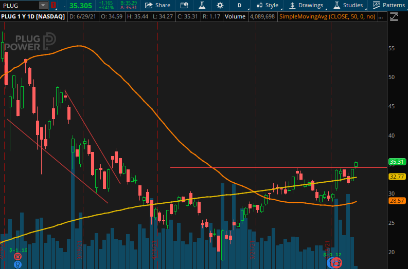408x269 pixels.
Task: Click the '$-1.12' earnings label
Action: click(x=18, y=250)
